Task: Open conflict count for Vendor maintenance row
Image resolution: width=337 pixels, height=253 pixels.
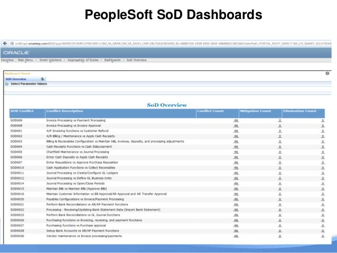Action: [x=236, y=236]
